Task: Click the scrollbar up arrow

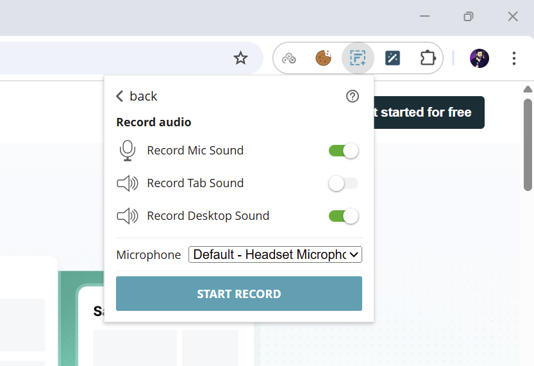Action: [x=528, y=89]
